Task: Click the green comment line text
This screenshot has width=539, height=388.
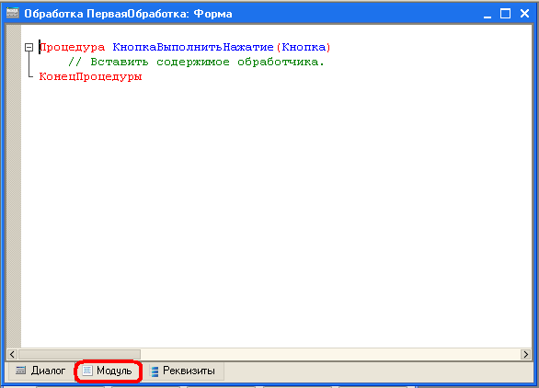Action: (x=196, y=62)
